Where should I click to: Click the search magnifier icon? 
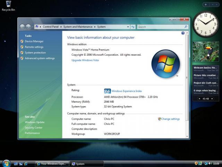click(x=186, y=26)
